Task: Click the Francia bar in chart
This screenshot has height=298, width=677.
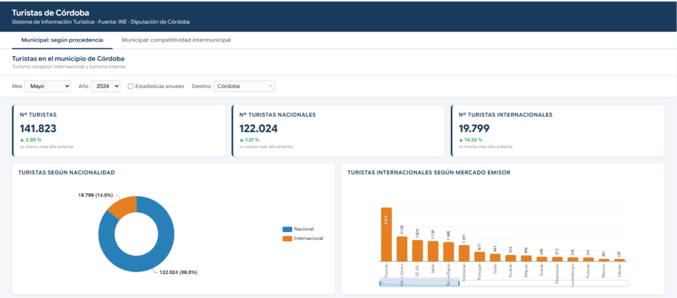Action: (386, 234)
